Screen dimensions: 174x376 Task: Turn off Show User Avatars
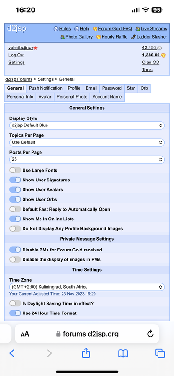click(x=16, y=190)
